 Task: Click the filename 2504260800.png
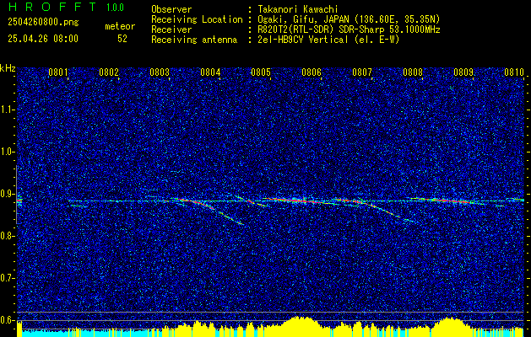(43, 23)
